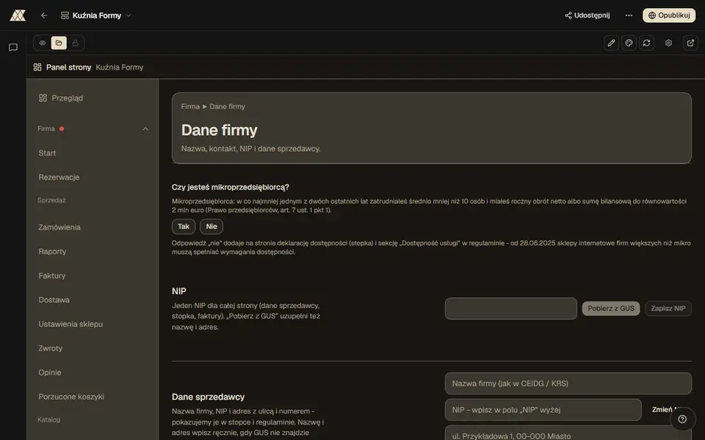Viewport: 705px width, 440px height.
Task: Click the ul. Przykładowa address input field
Action: 568,433
